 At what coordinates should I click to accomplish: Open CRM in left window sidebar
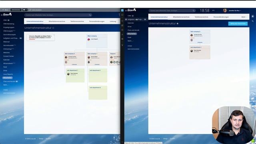(x=5, y=20)
